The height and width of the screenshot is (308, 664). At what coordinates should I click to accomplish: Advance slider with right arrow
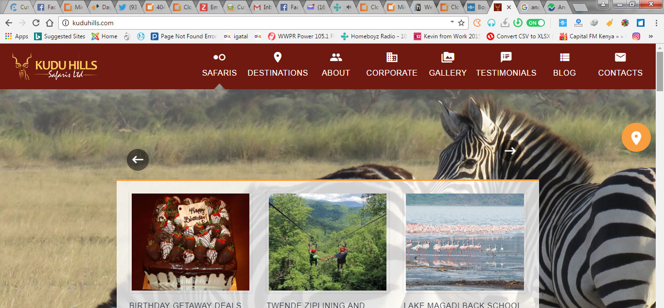coord(510,151)
